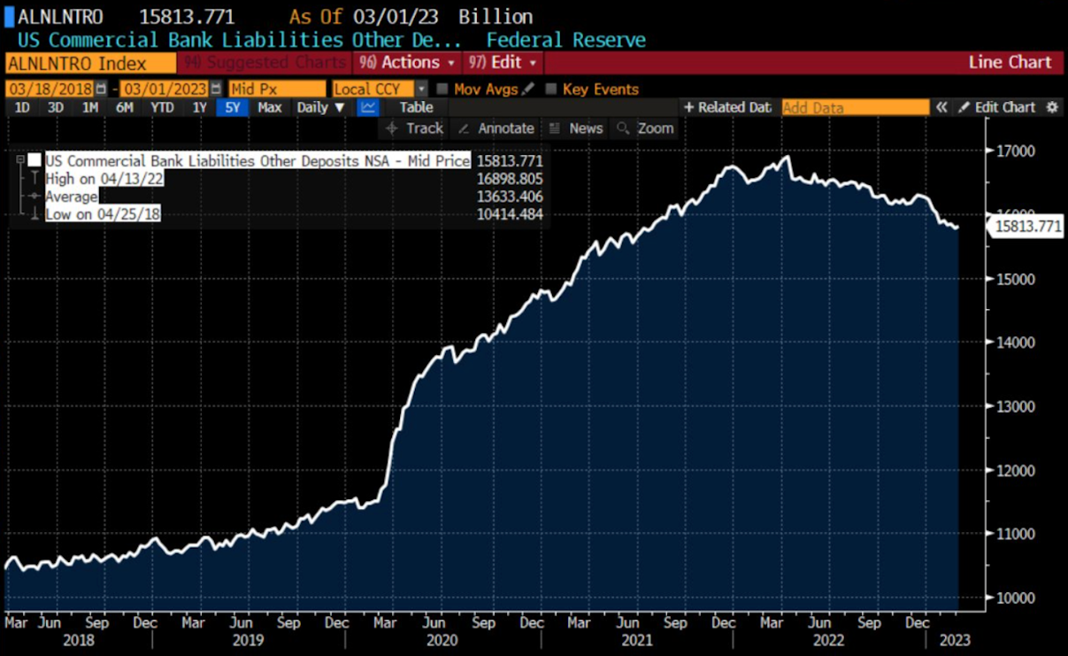Screen dimensions: 1068x656
Task: Click the start date field 03/18/2018
Action: pyautogui.click(x=50, y=89)
